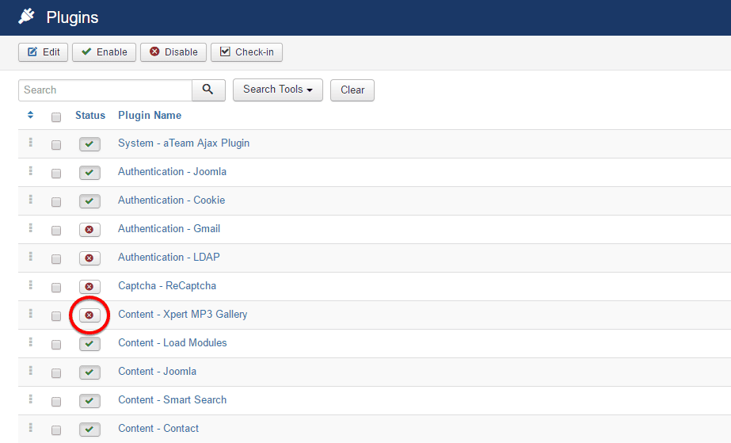Click the sort ordering arrows icon
This screenshot has width=731, height=443.
pos(30,116)
